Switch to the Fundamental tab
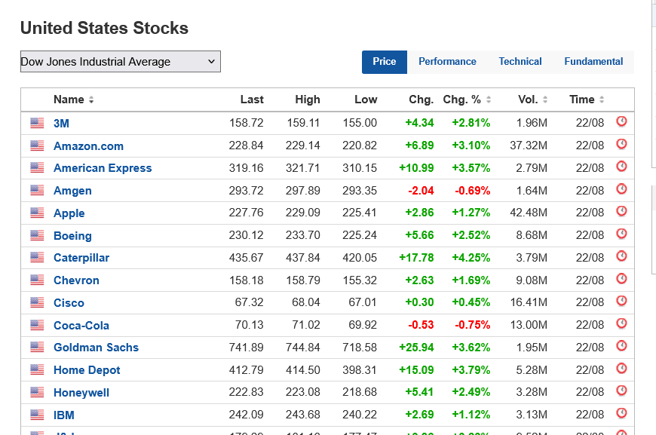656x435 pixels. 593,62
